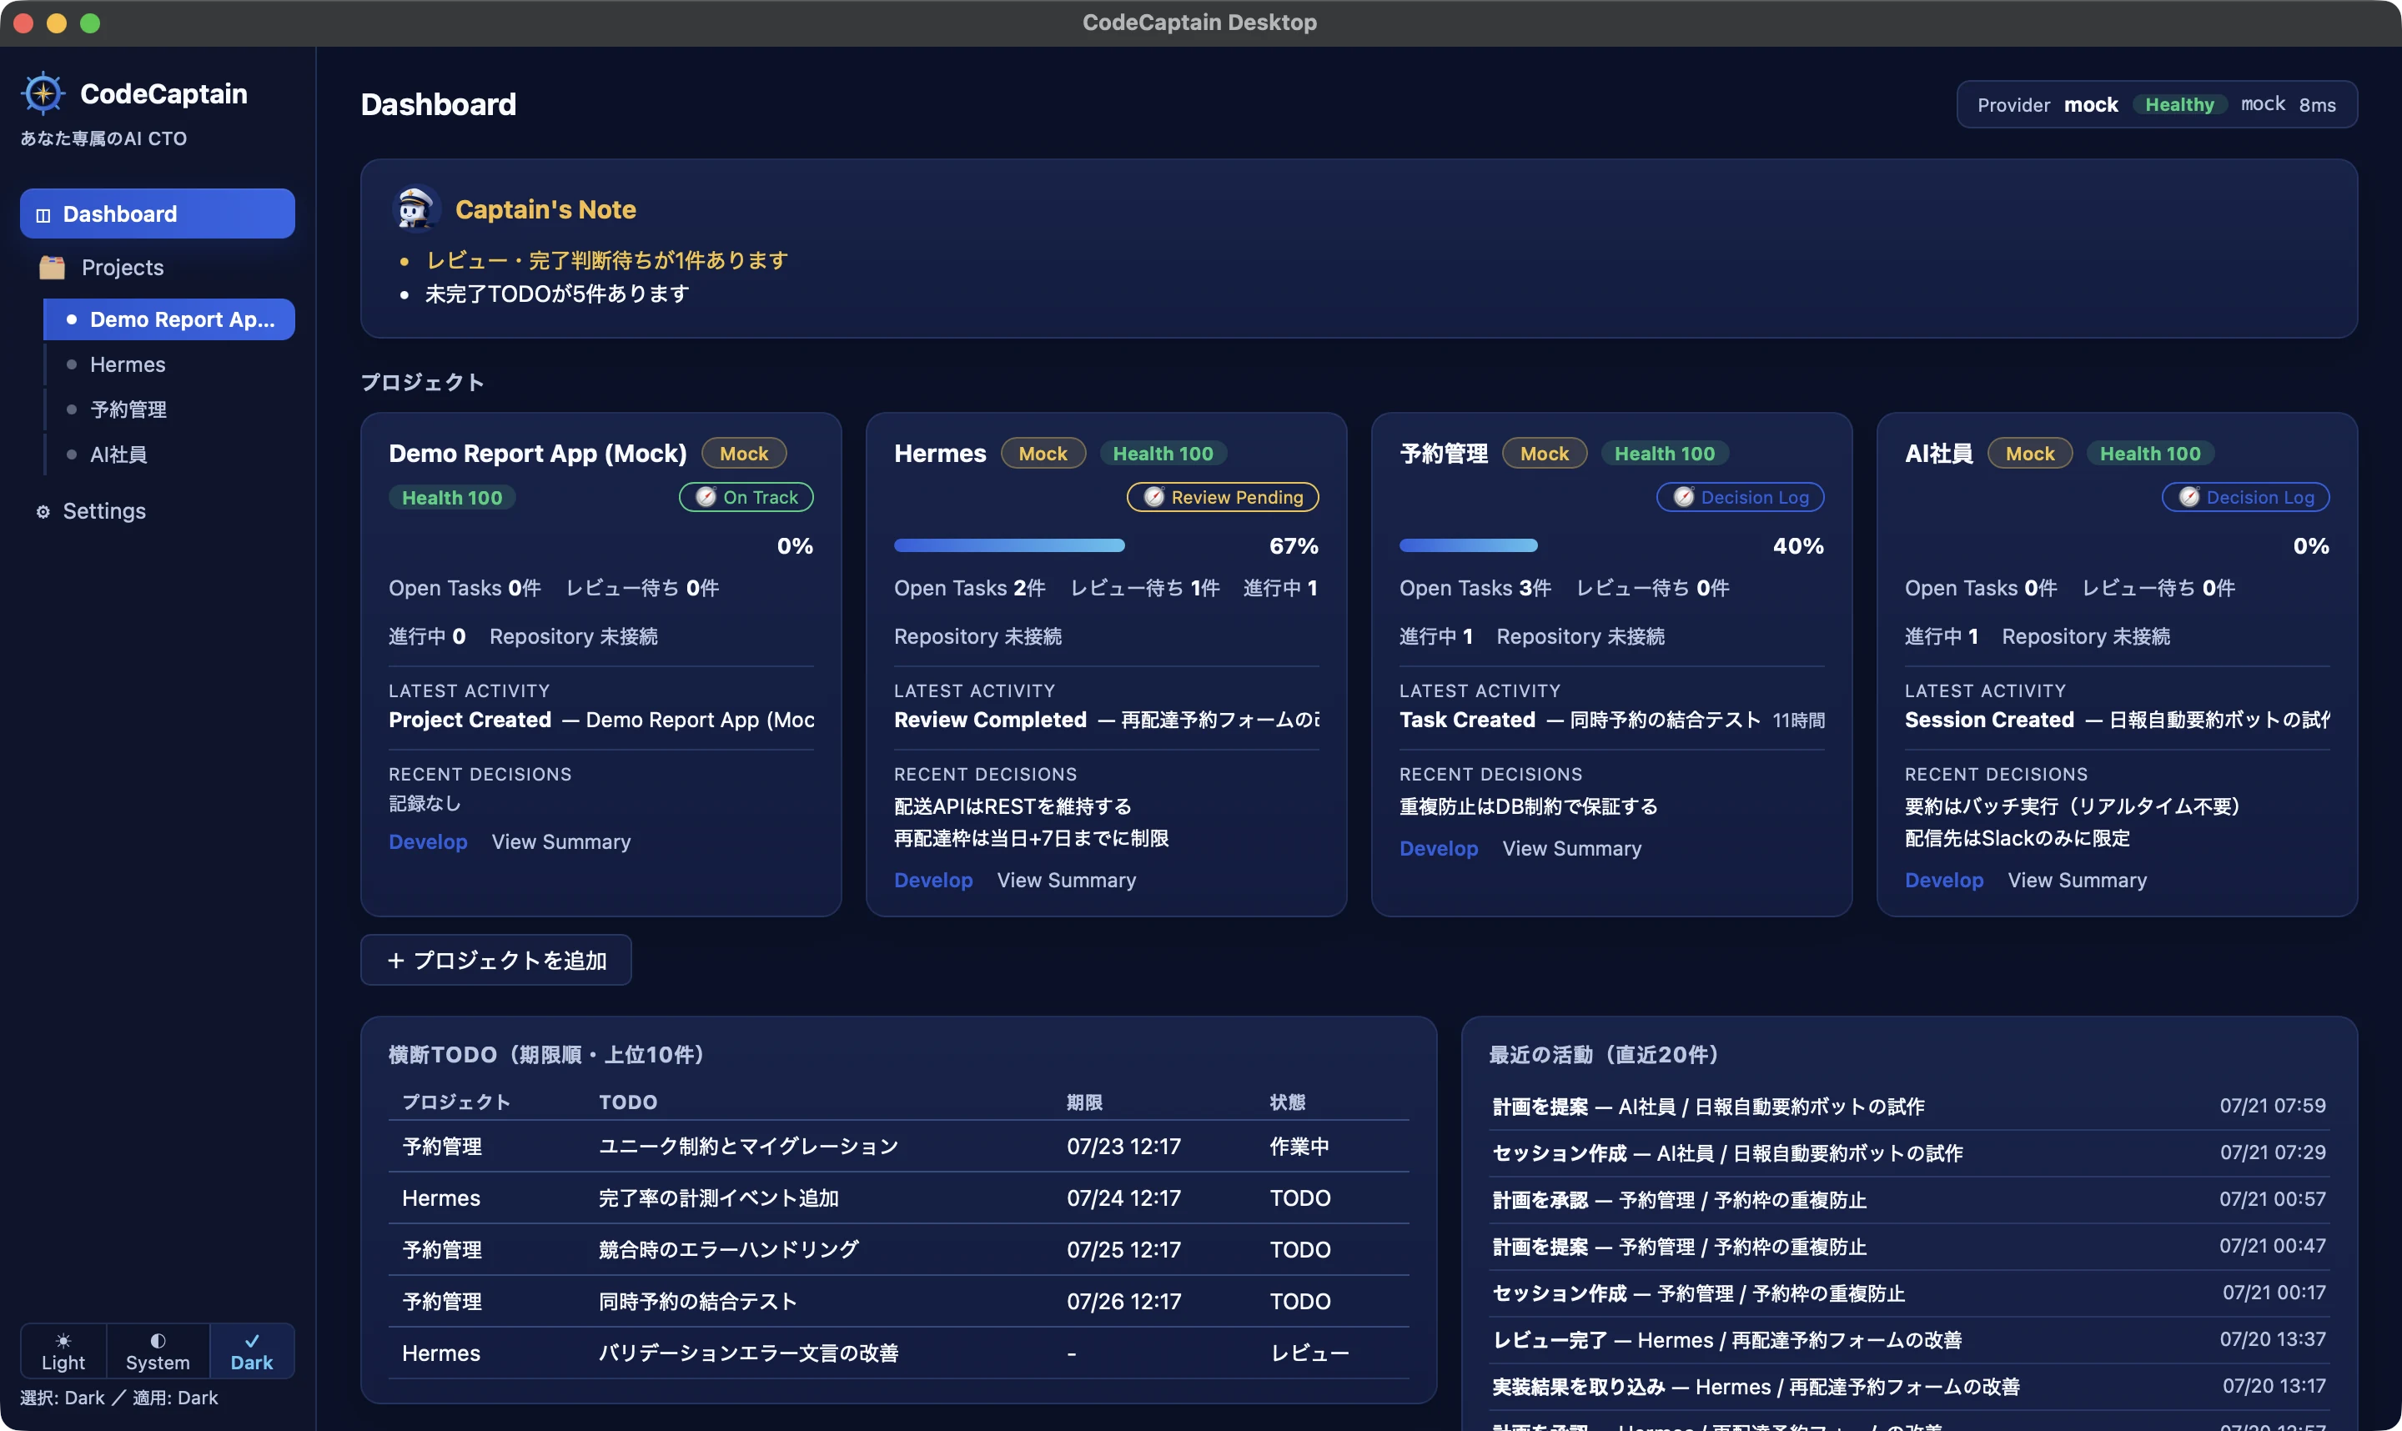Click the compass icon in On Track badge
Image resolution: width=2402 pixels, height=1431 pixels.
[706, 497]
